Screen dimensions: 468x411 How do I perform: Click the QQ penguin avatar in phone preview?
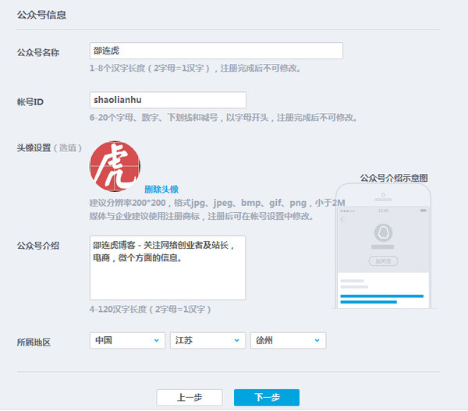383,232
